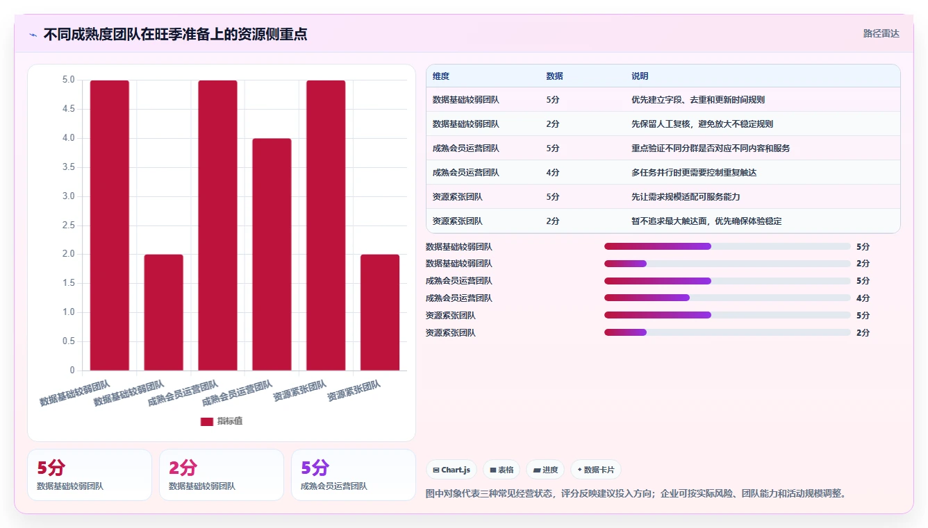Click the 2分 progress bar for 资源紧张团队

[727, 332]
